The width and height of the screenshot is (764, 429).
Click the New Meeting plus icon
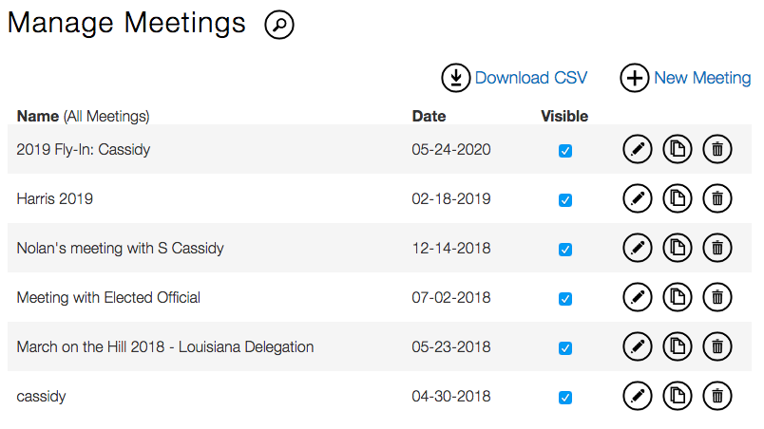634,78
